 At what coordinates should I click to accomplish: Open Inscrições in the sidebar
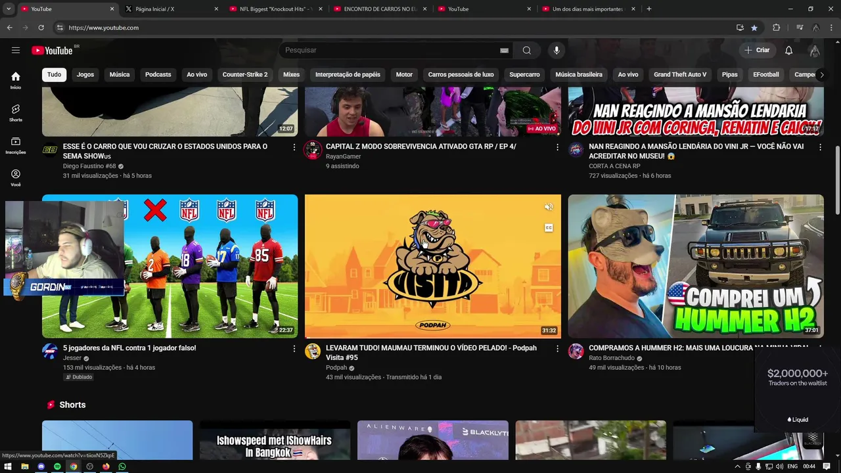point(16,145)
